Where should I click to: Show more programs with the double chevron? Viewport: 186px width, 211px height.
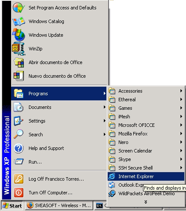click(x=146, y=202)
